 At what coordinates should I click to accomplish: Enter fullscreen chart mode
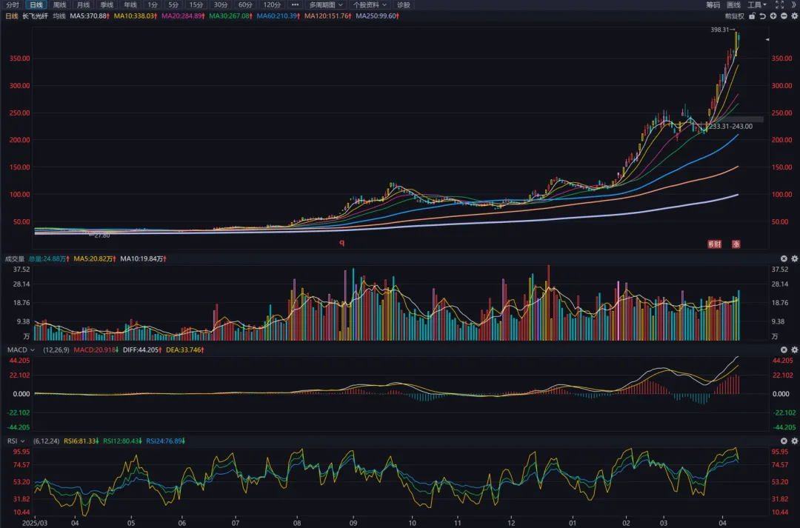pyautogui.click(x=779, y=4)
